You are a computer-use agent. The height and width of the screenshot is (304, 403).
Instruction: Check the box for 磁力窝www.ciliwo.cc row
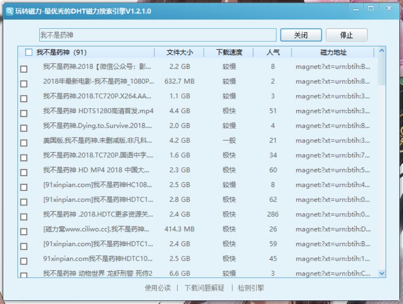(x=24, y=232)
